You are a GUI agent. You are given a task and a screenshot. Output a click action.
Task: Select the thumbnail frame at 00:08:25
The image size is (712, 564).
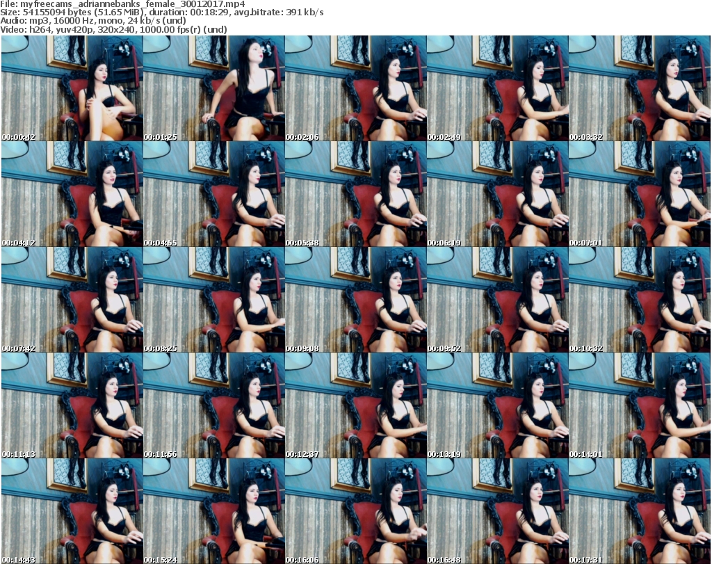[x=214, y=300]
